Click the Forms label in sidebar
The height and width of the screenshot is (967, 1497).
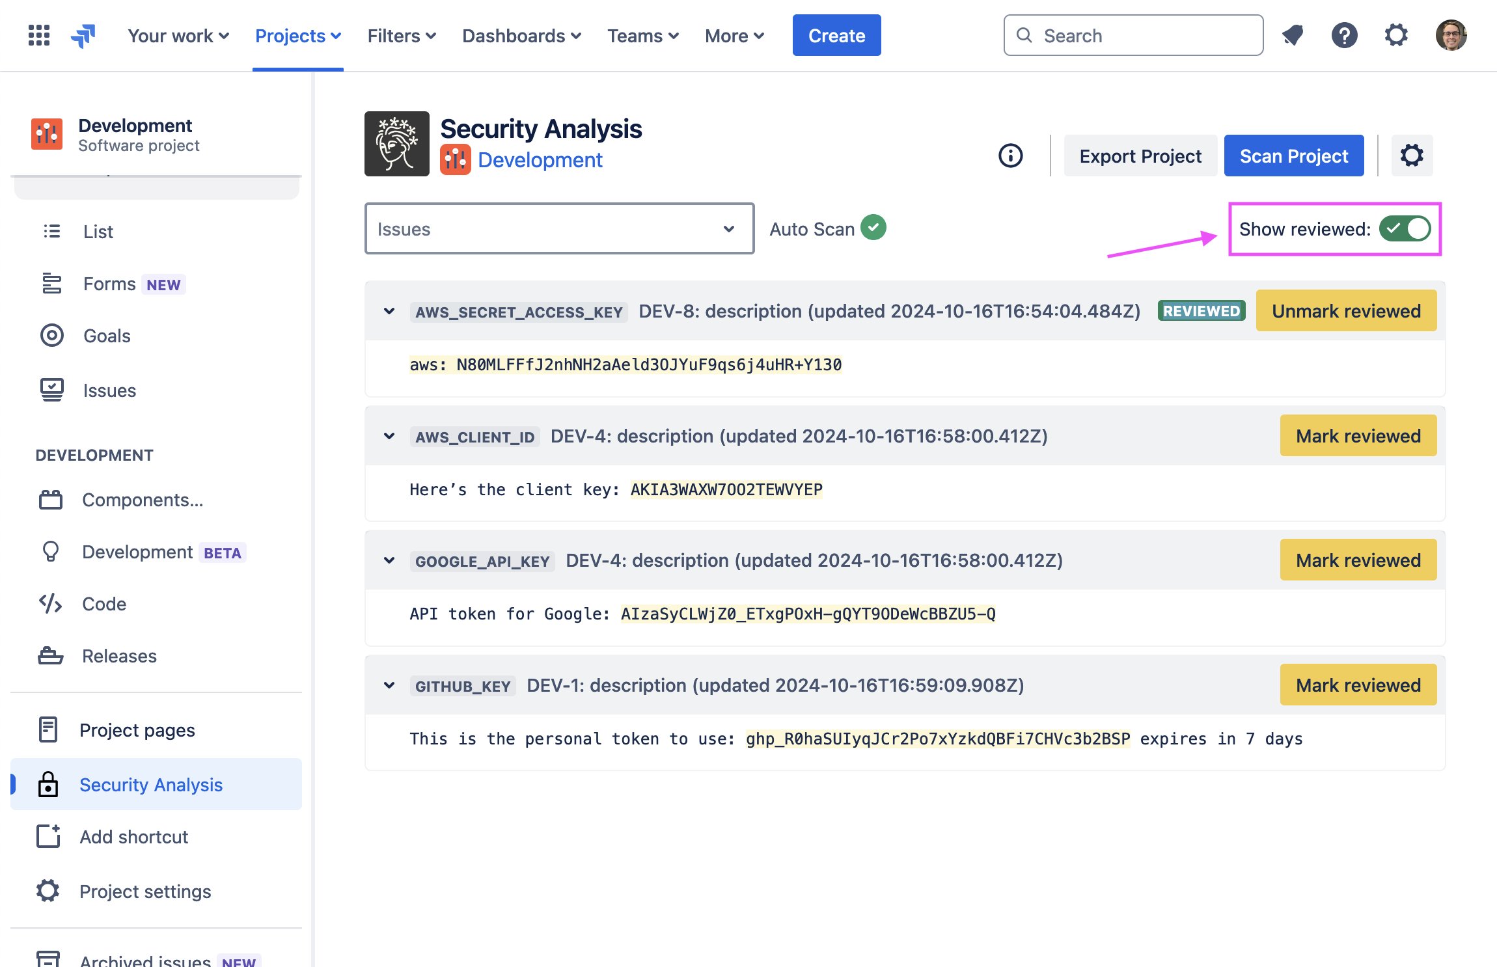[x=109, y=284]
